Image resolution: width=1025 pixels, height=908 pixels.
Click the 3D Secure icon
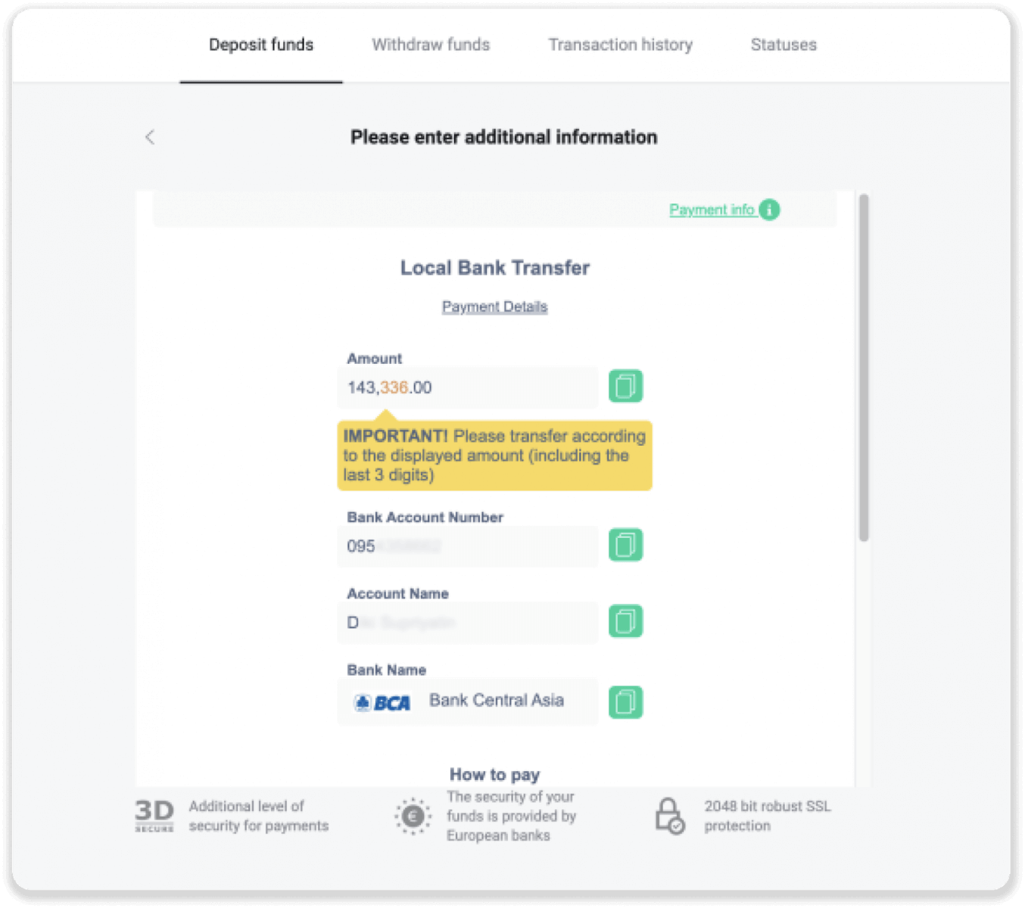[154, 816]
